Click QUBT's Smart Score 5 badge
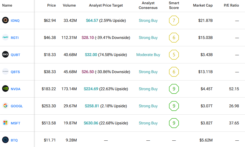245x147 pixels. (174, 55)
